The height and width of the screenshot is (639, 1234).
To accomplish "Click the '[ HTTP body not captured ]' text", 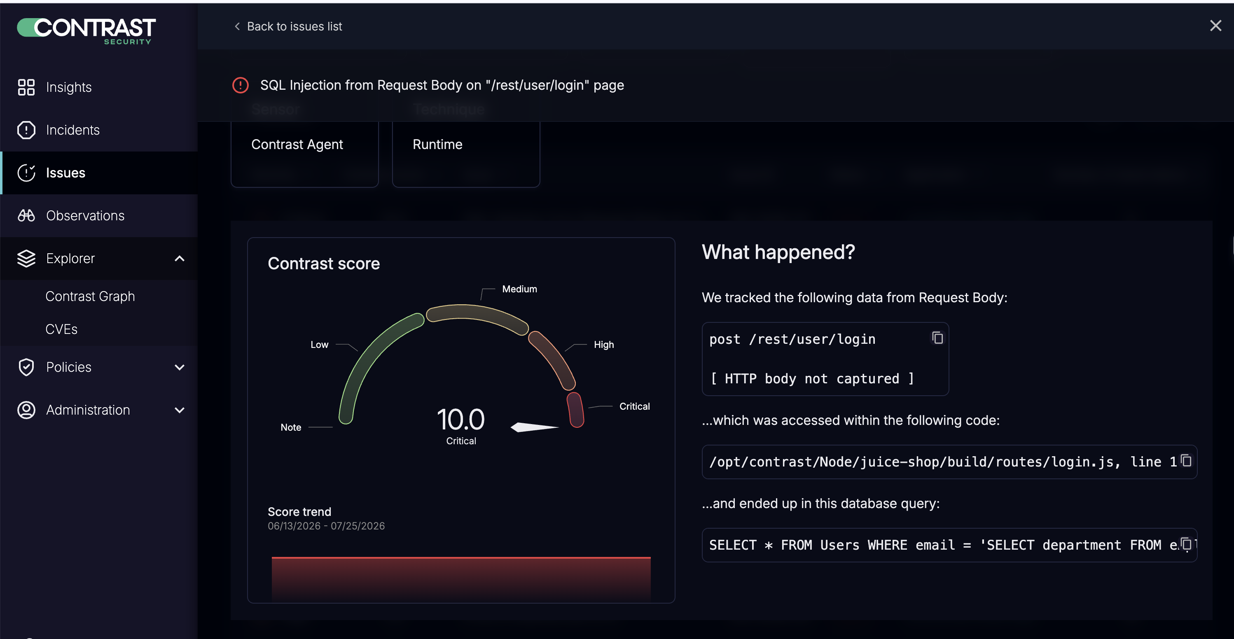I will point(811,378).
